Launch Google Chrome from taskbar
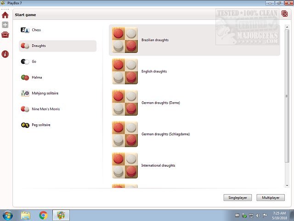Image resolution: width=294 pixels, height=221 pixels. (43, 215)
